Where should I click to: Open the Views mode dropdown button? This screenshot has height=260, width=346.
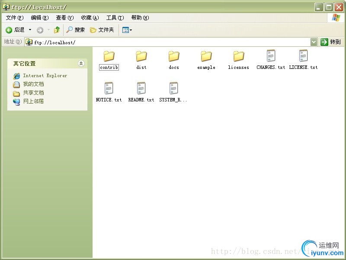click(127, 30)
